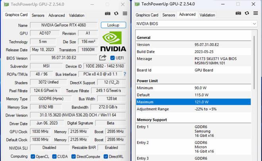Click the vertical scrollbar in the Advanced panel
Viewport: 262px width, 161px height.
[254, 62]
